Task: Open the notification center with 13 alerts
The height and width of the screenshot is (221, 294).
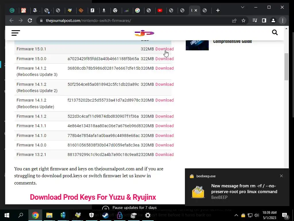Action: click(x=285, y=216)
